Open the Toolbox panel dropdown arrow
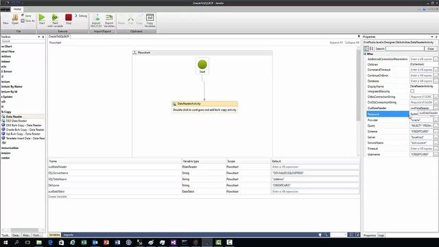This screenshot has width=439, height=247. click(39, 36)
